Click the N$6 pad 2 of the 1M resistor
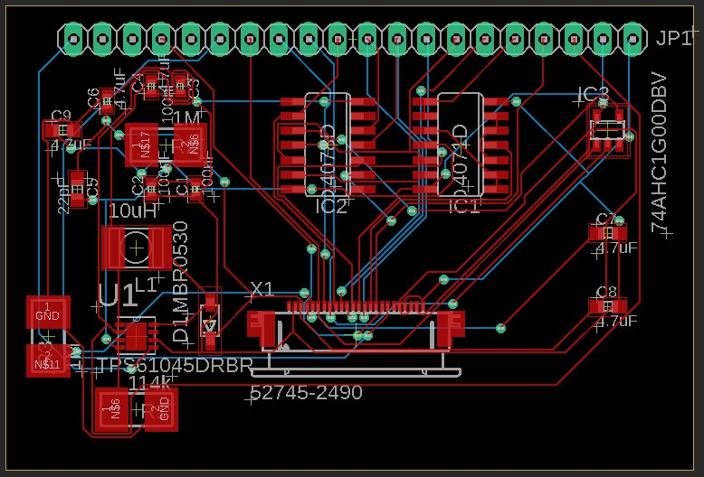This screenshot has height=477, width=704. [x=190, y=145]
